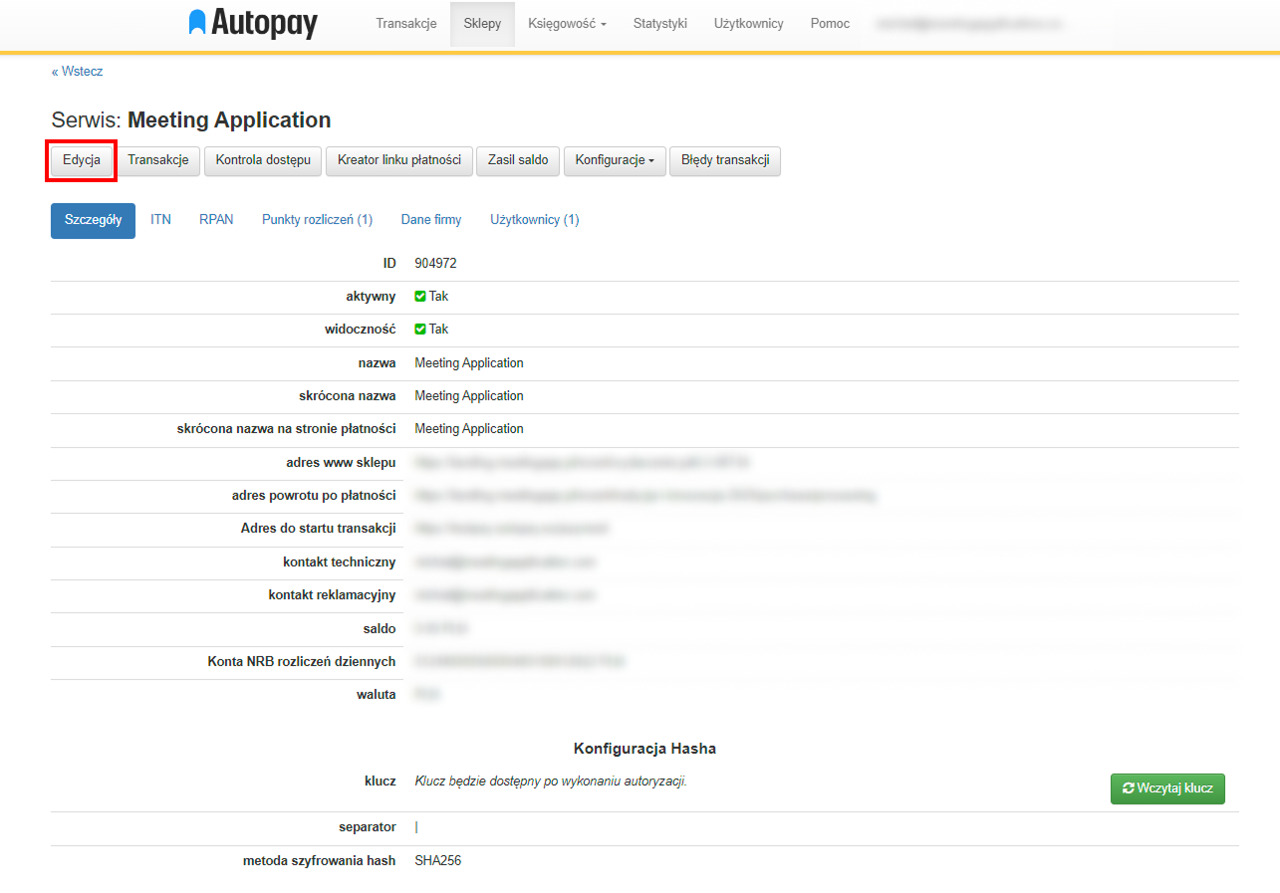Switch to the Dane firmy tab

431,220
